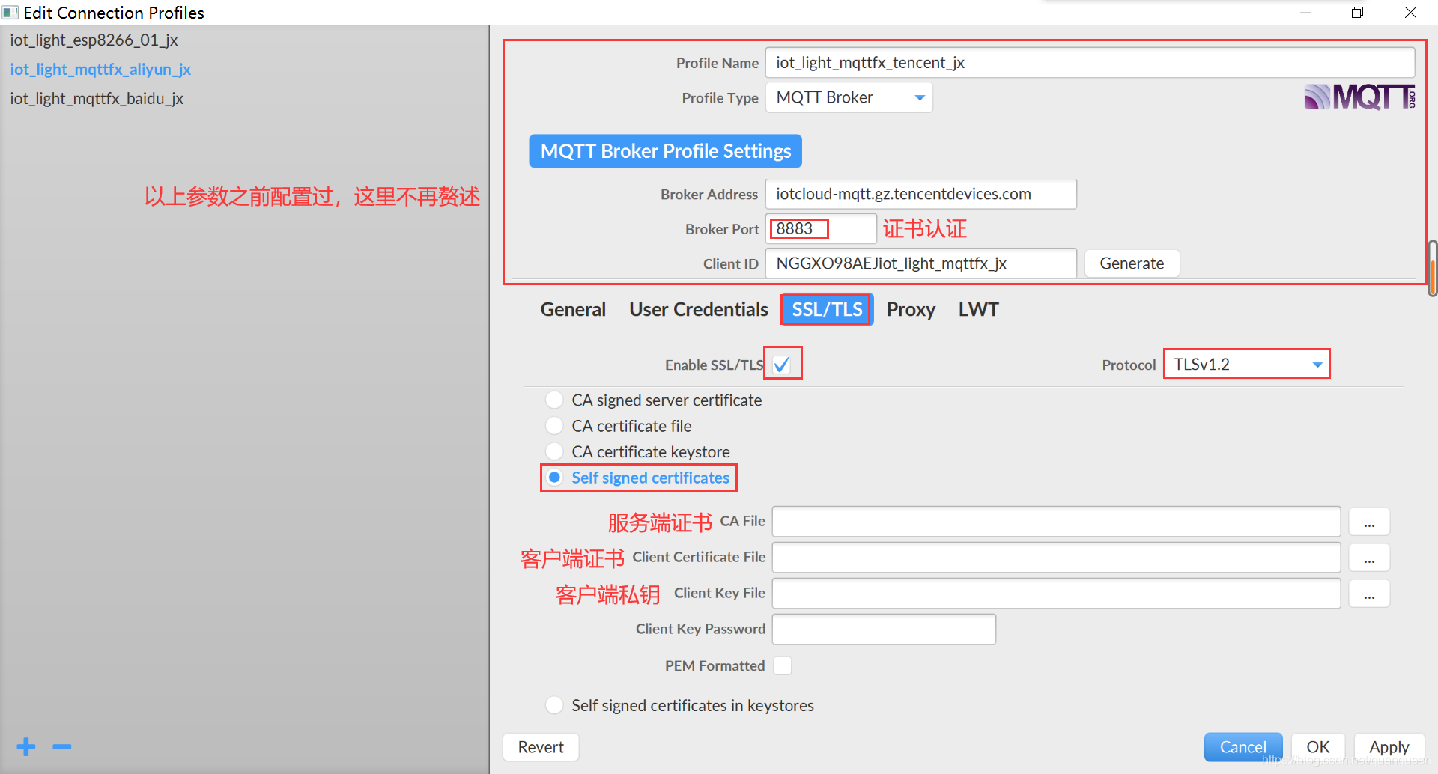Select Self signed certificates option
1438x774 pixels.
[638, 478]
